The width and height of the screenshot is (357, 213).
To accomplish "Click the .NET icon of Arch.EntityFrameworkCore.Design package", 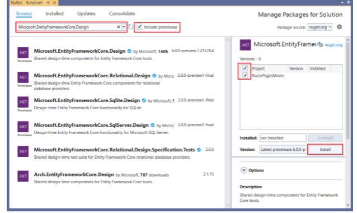I will pyautogui.click(x=23, y=176).
